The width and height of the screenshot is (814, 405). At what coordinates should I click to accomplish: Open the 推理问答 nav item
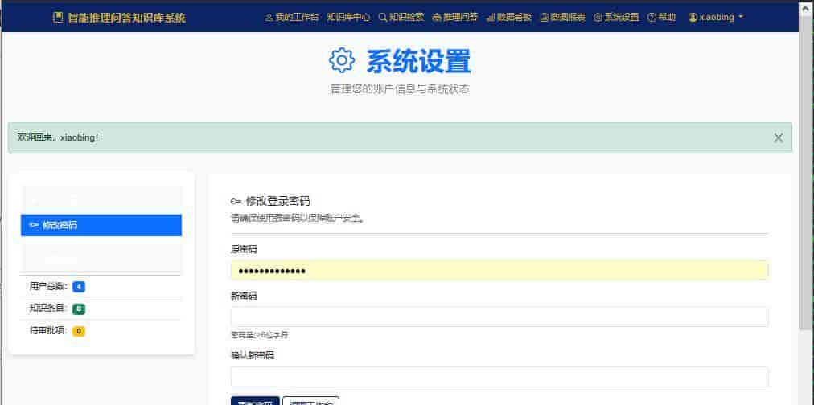(454, 17)
